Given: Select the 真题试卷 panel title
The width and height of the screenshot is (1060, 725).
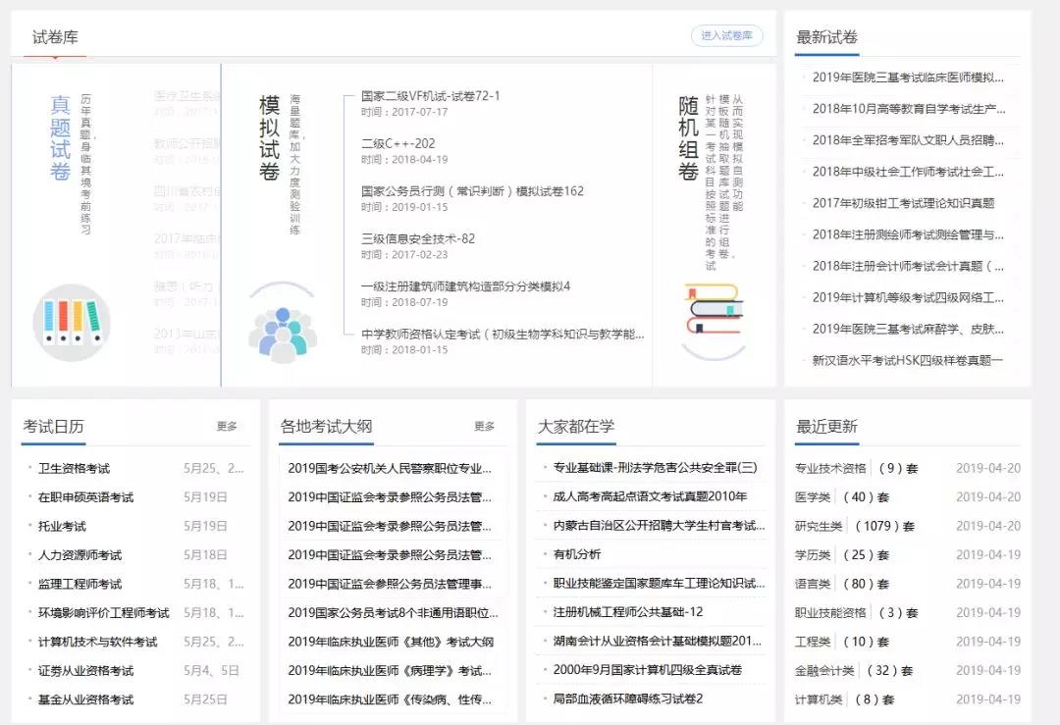Looking at the screenshot, I should coord(60,137).
